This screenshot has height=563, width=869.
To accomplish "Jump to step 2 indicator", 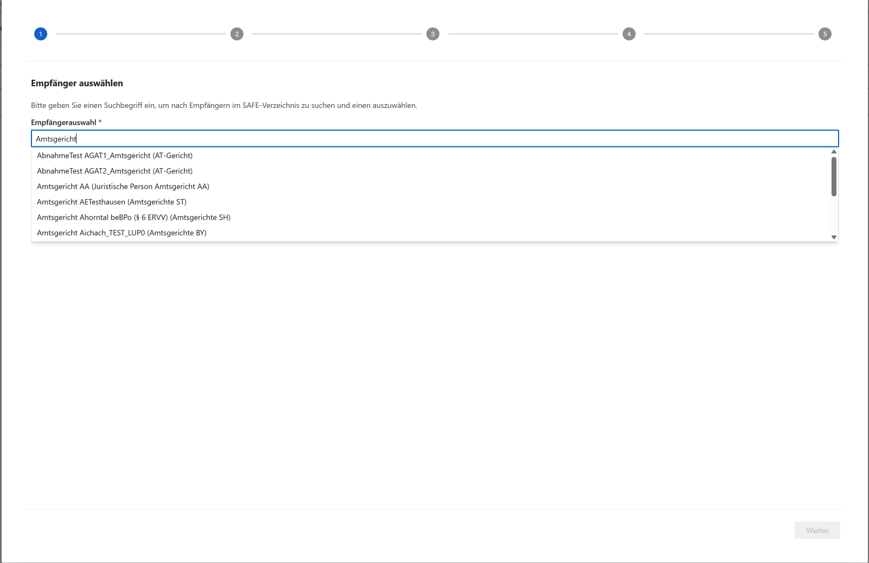I will tap(237, 34).
